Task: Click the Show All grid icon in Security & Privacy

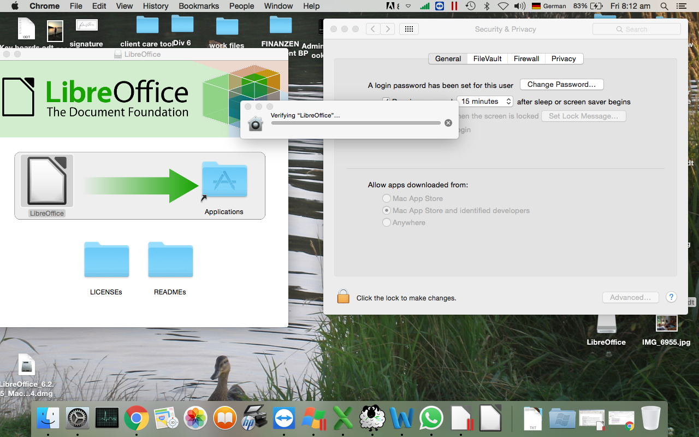Action: tap(408, 29)
